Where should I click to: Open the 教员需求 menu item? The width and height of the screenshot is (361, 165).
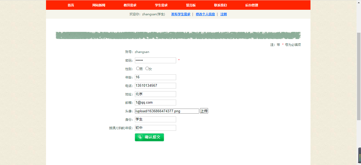(x=130, y=5)
